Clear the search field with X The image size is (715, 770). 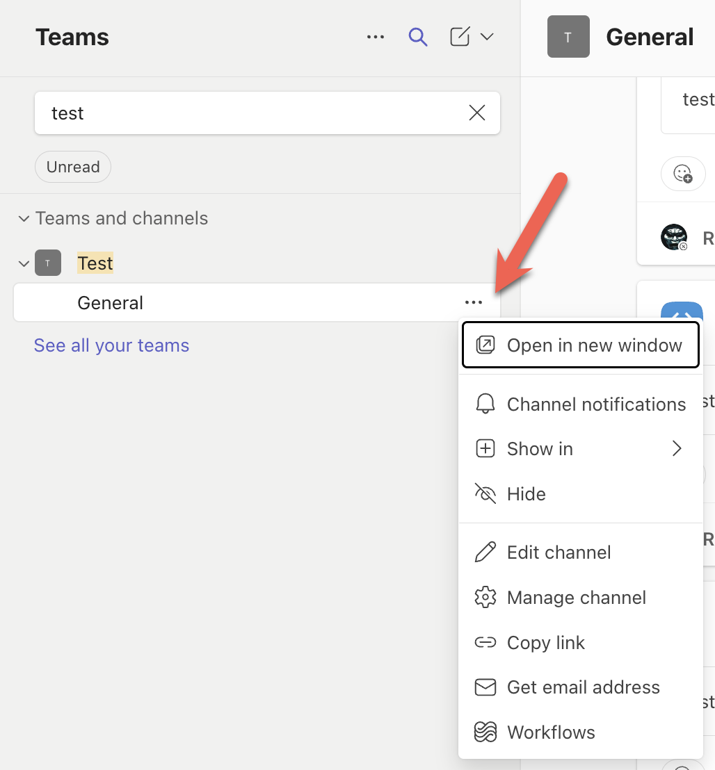pyautogui.click(x=476, y=113)
